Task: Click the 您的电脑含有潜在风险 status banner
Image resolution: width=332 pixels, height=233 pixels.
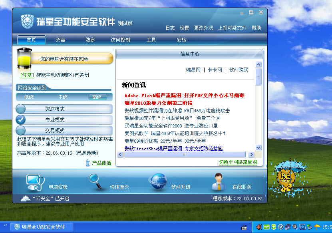Action: (x=72, y=58)
